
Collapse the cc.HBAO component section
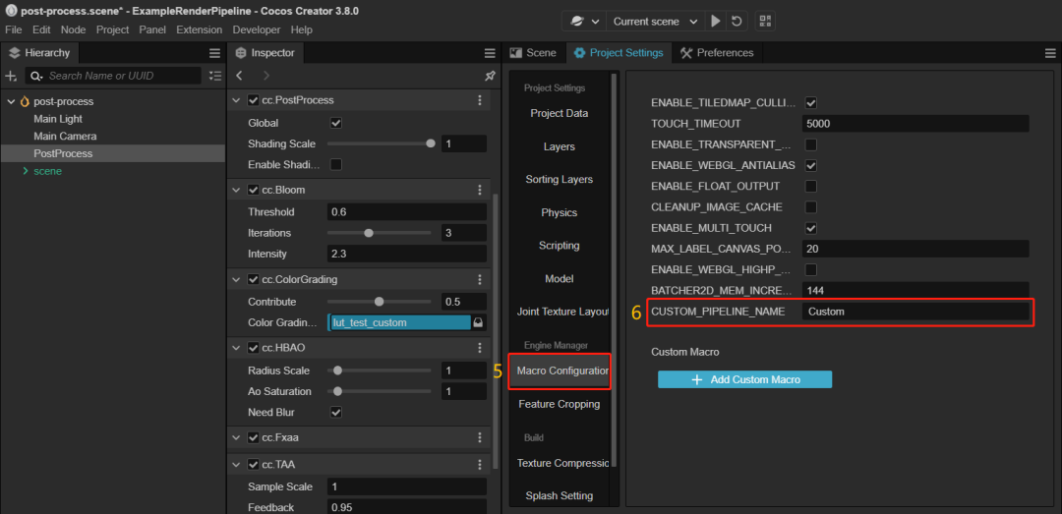236,347
